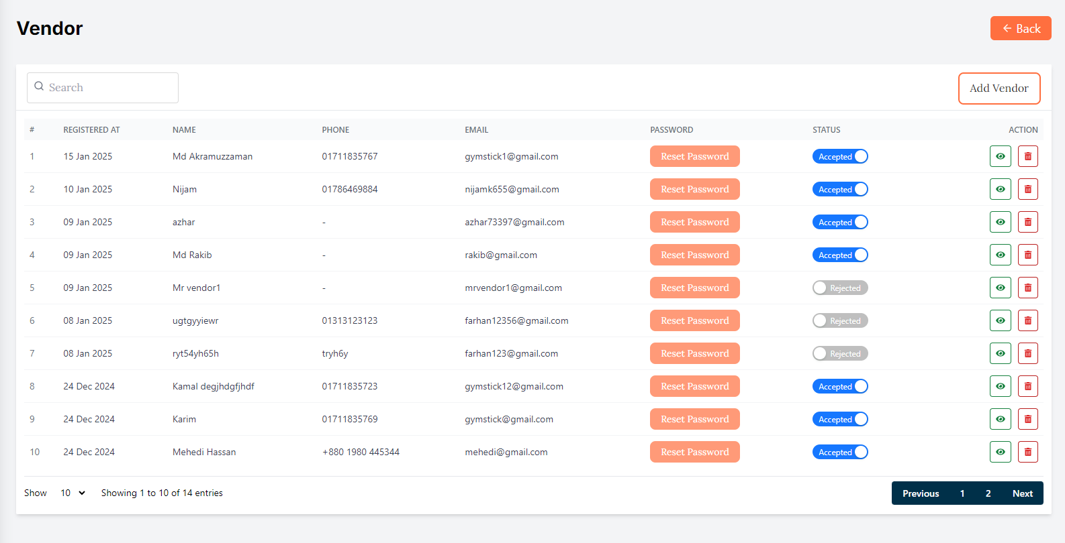The height and width of the screenshot is (543, 1065).
Task: Select page 1 in pagination
Action: click(962, 493)
